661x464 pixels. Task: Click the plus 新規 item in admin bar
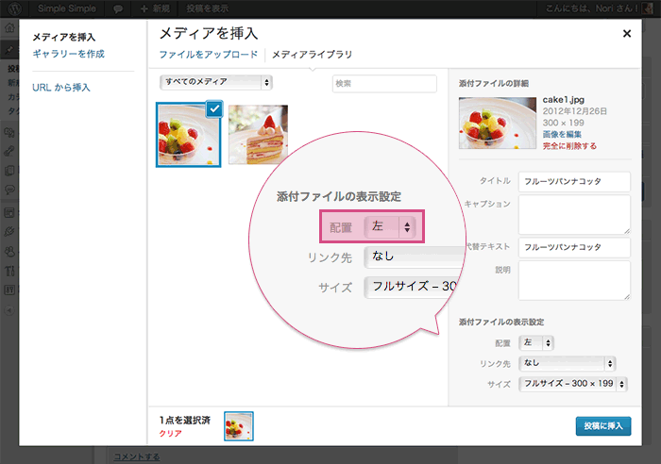coord(155,8)
